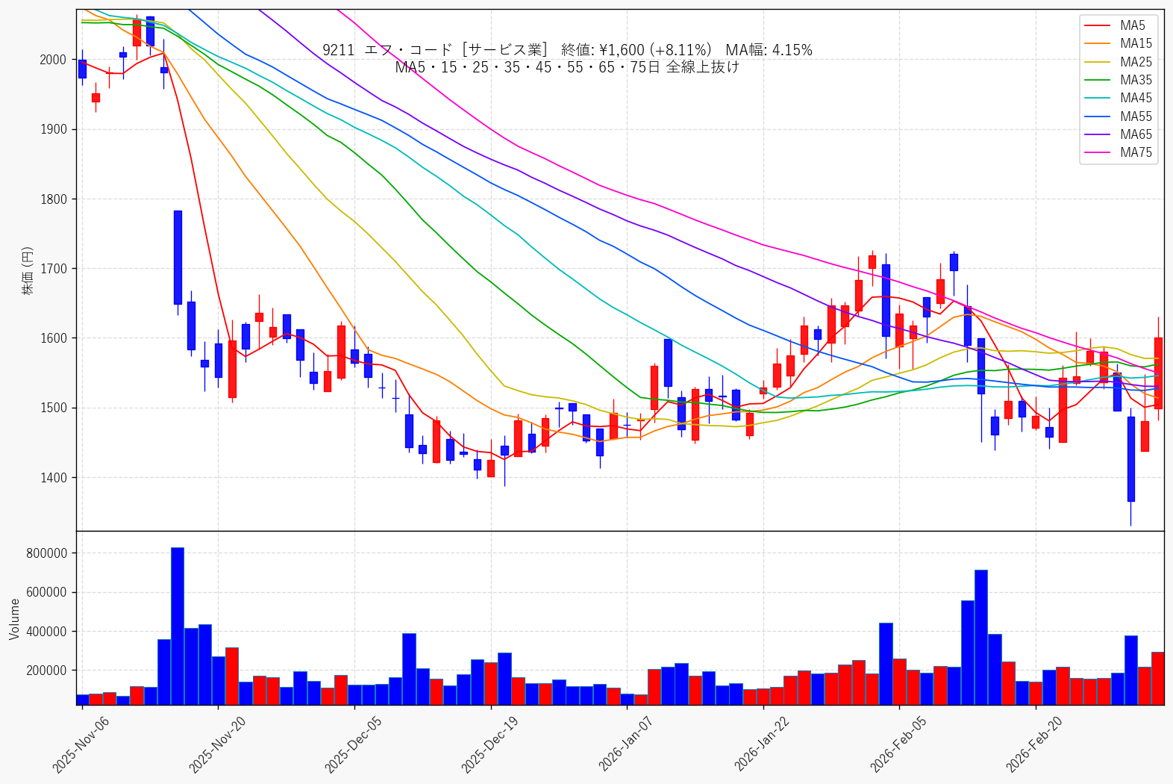Click the 1800 price axis label
Viewport: 1173px width, 784px height.
pyautogui.click(x=53, y=199)
